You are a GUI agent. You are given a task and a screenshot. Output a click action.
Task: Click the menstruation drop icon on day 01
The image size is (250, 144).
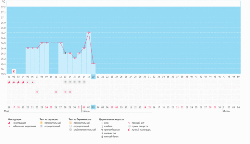click(9, 82)
